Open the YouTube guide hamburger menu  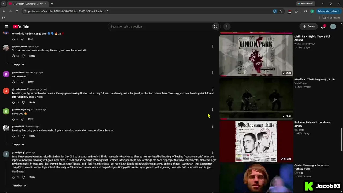tap(6, 27)
